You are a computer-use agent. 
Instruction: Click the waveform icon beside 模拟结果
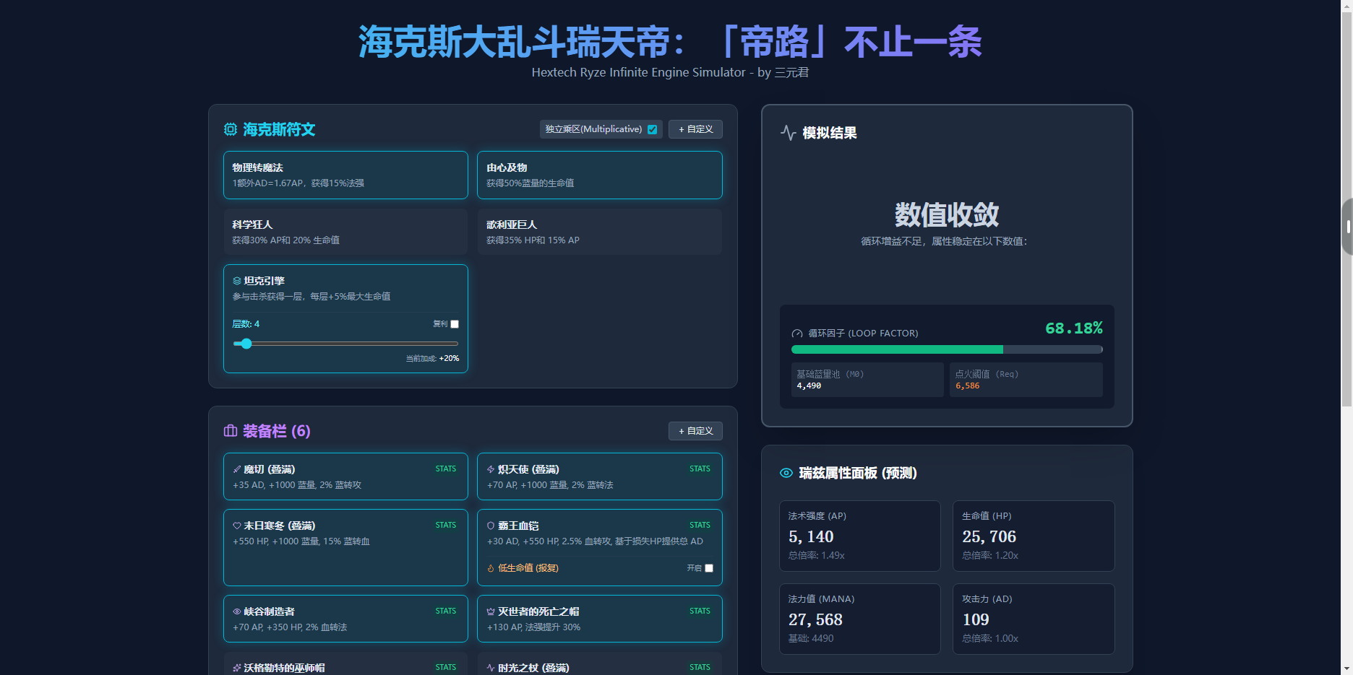(x=789, y=132)
